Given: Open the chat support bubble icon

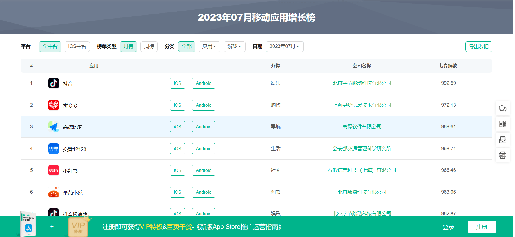Looking at the screenshot, I should [x=503, y=108].
